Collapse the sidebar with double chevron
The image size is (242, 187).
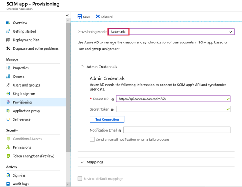[x=67, y=15]
